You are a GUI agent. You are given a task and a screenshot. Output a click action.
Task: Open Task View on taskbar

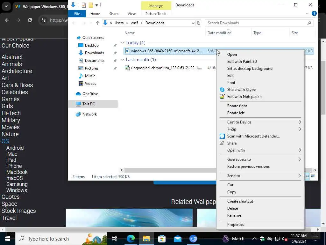(x=114, y=239)
